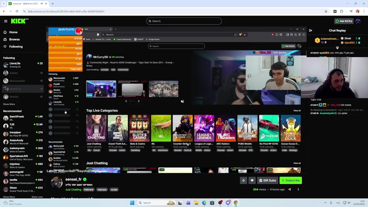The width and height of the screenshot is (368, 207).
Task: Click imashelyakir2 username in chat replay
Action: 328,113
